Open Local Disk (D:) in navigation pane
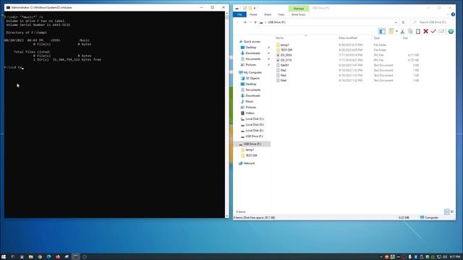Viewport: 463px width, 260px height. pyautogui.click(x=255, y=125)
